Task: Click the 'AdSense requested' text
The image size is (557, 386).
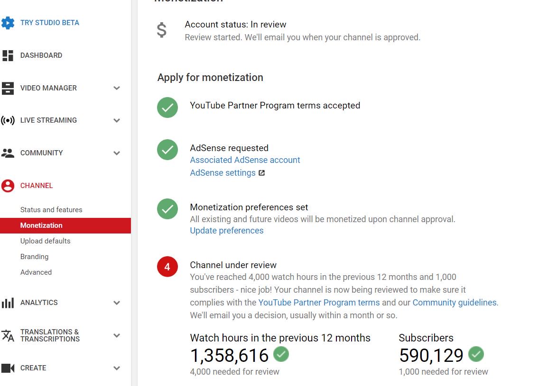Action: click(229, 148)
